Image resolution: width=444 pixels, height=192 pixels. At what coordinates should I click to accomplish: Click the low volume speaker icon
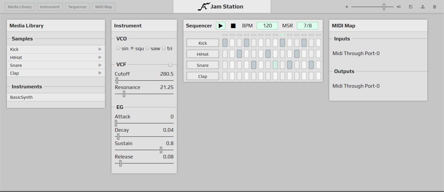pos(347,7)
